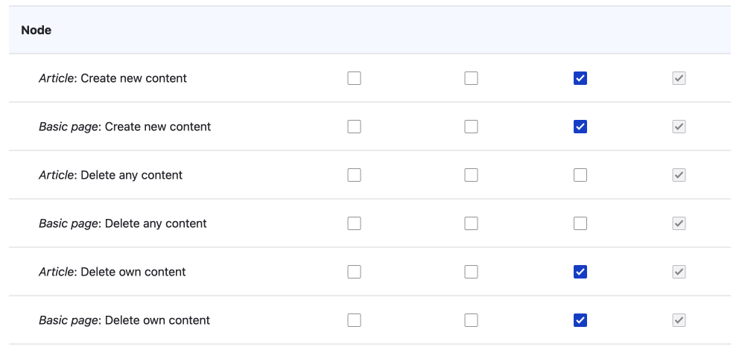Check first-column box for Article: Create new content
Viewport: 745px width, 347px height.
coord(354,78)
